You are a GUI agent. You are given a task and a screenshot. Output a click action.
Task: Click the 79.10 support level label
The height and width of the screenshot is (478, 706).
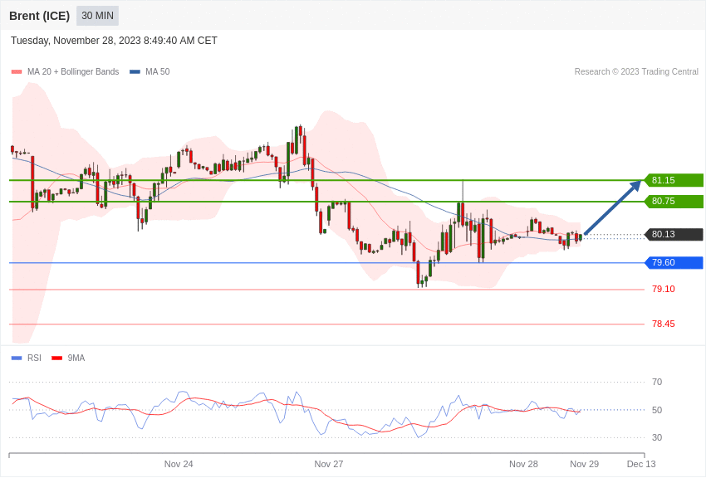coord(664,289)
